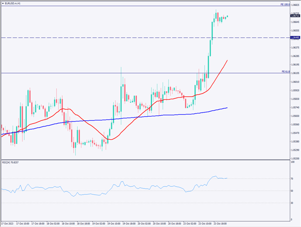Image resolution: width=301 pixels, height=227 pixels.
Task: Click the last green candle on the chart
Action: 228,16
